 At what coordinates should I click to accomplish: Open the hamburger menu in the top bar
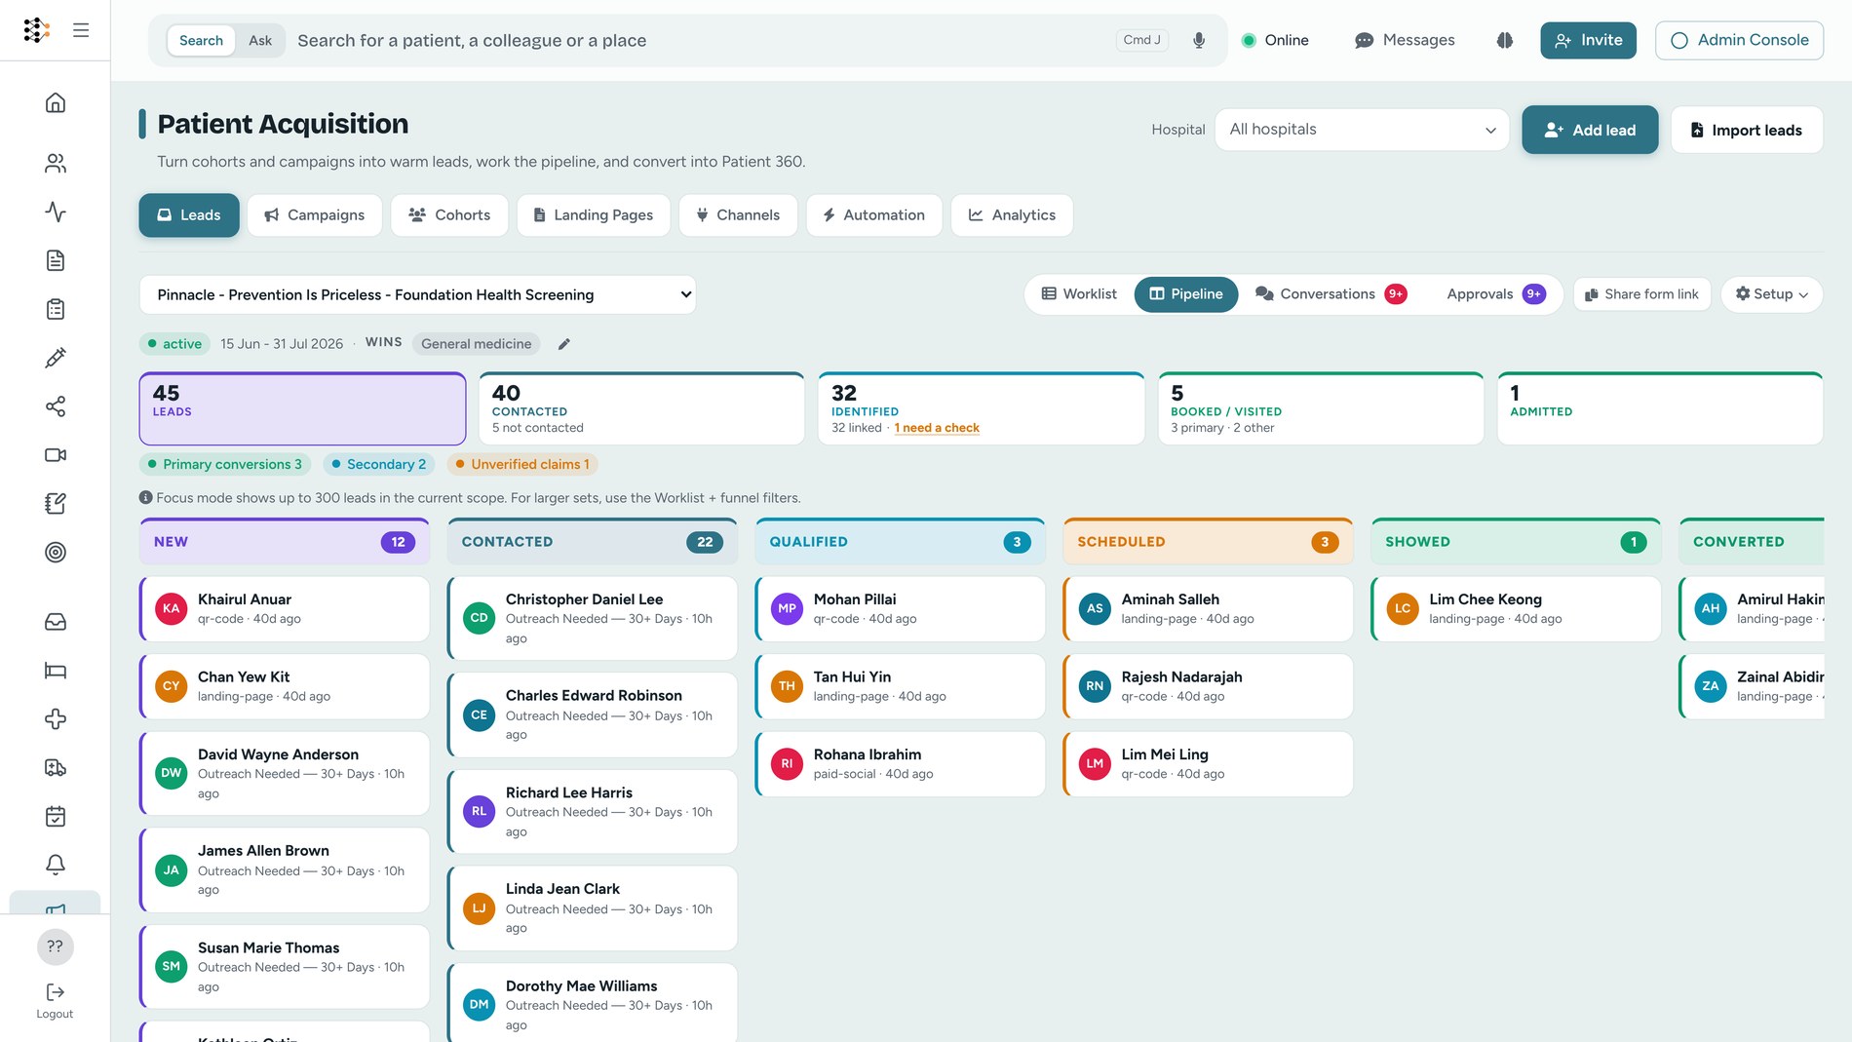[81, 30]
